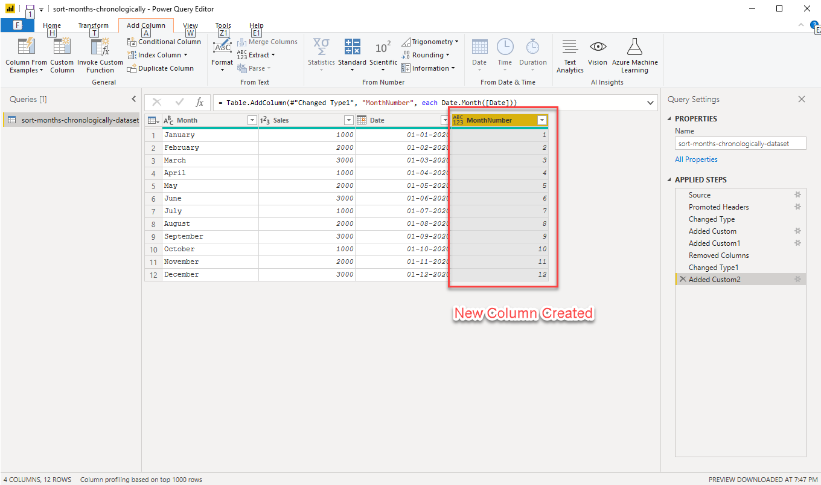Open the Help menu
The height and width of the screenshot is (485, 821).
(256, 25)
